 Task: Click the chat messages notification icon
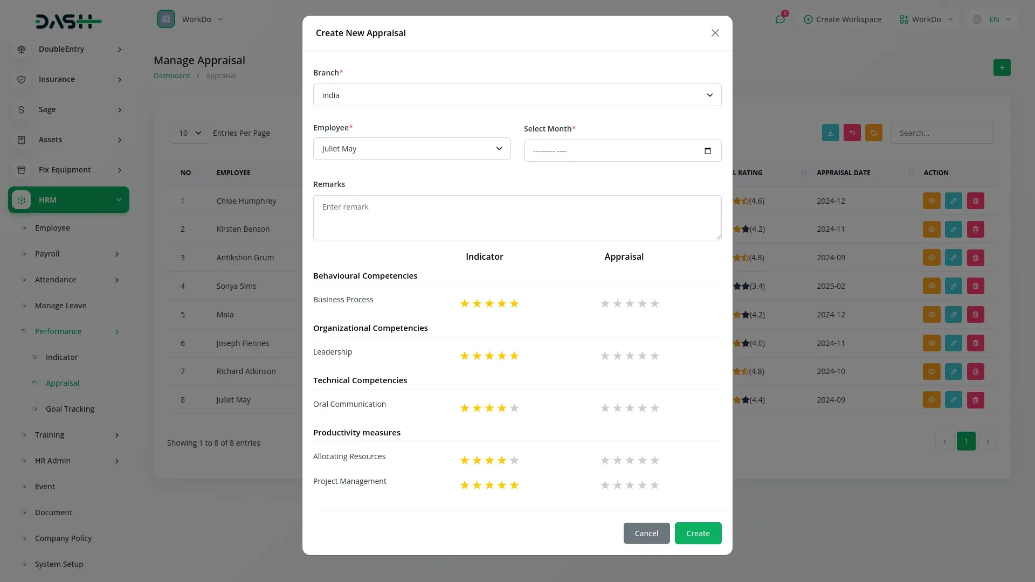(780, 19)
